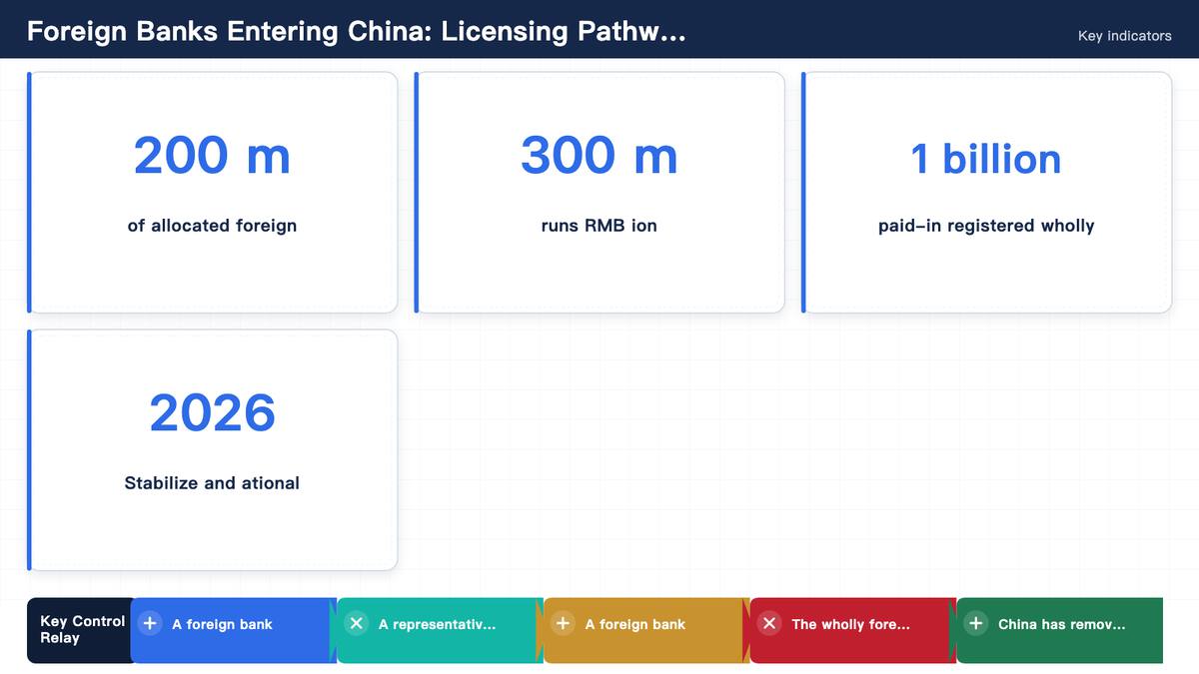
Task: Click 'of allocated foreign' caption
Action: 212,226
